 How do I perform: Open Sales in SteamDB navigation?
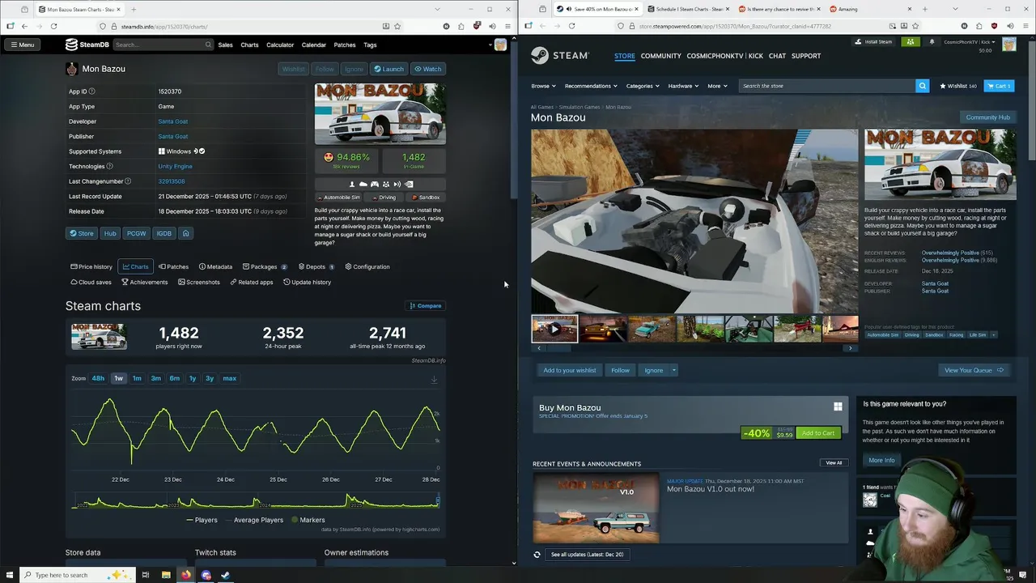pyautogui.click(x=225, y=45)
